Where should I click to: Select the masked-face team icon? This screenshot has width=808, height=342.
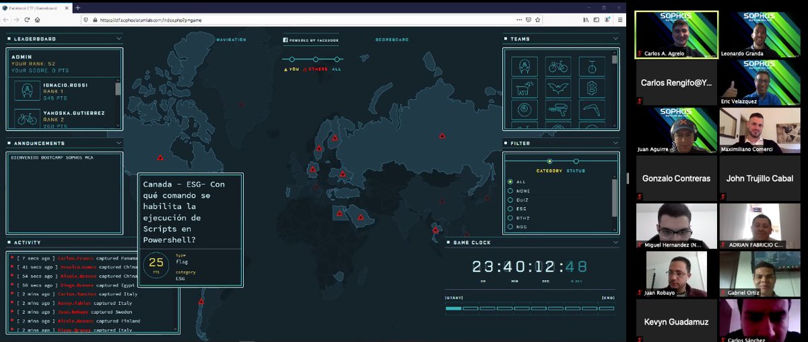click(x=525, y=66)
